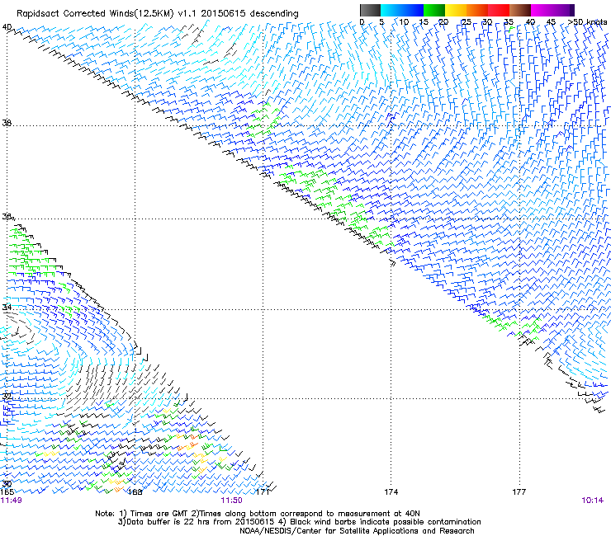611x536 pixels.
Task: Click the green 15-20 knots legend segment
Action: (434, 10)
